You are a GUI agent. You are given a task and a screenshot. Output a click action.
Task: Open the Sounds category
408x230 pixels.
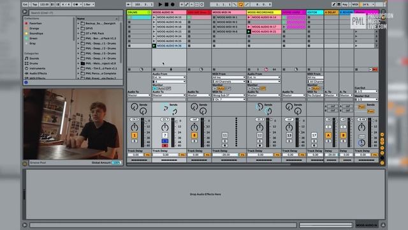(34, 58)
